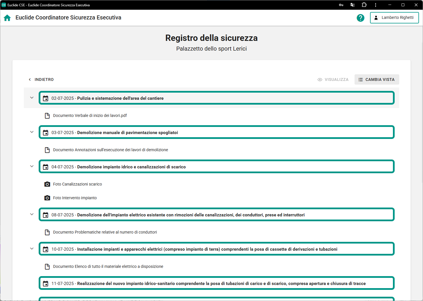
Task: Go back with the Indietro button
Action: click(41, 79)
